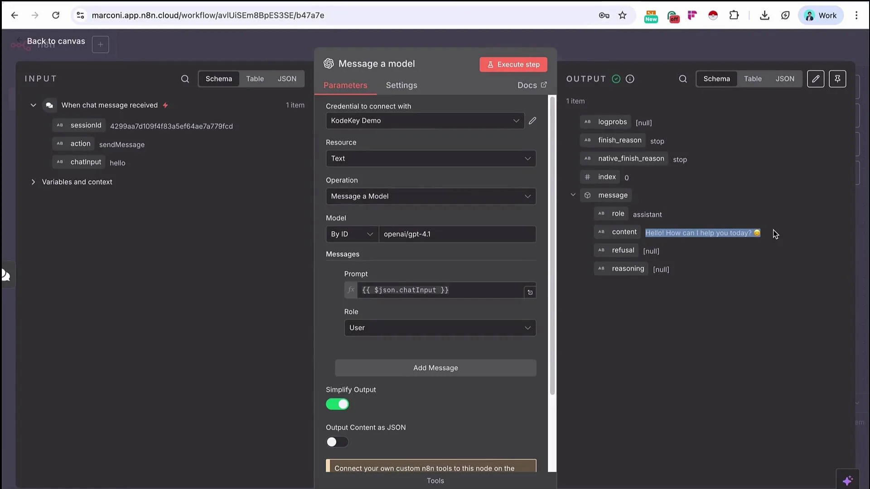Switch to the Parameters tab

pos(345,85)
